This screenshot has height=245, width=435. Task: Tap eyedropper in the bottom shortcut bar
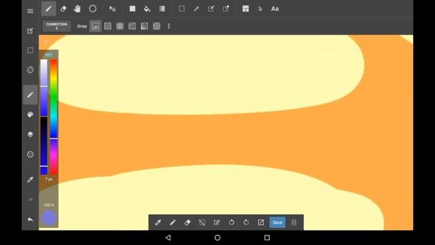(x=158, y=223)
